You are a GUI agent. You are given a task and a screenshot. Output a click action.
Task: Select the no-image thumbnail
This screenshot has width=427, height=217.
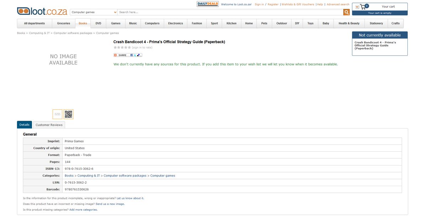click(57, 114)
